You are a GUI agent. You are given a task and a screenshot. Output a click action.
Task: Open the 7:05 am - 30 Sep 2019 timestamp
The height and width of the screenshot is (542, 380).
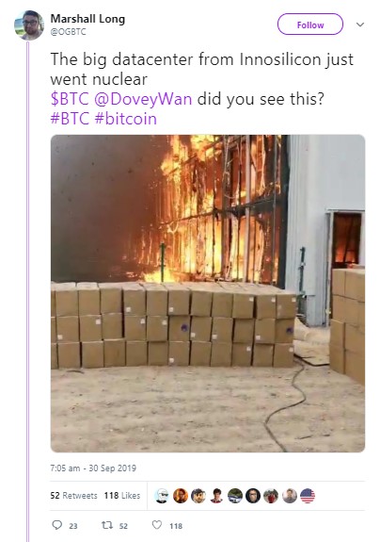[x=93, y=468]
